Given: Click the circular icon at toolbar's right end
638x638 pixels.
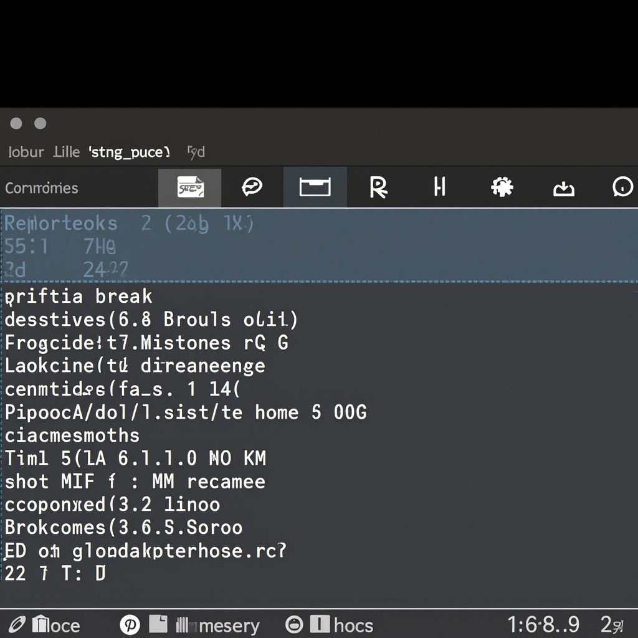Looking at the screenshot, I should [622, 187].
